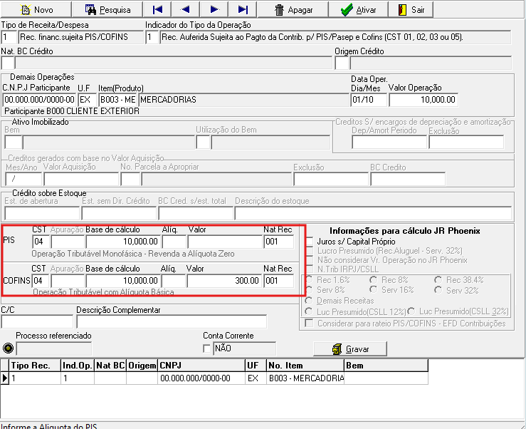The height and width of the screenshot is (429, 526).
Task: Click Descrição do estoque field
Action: 373,213
